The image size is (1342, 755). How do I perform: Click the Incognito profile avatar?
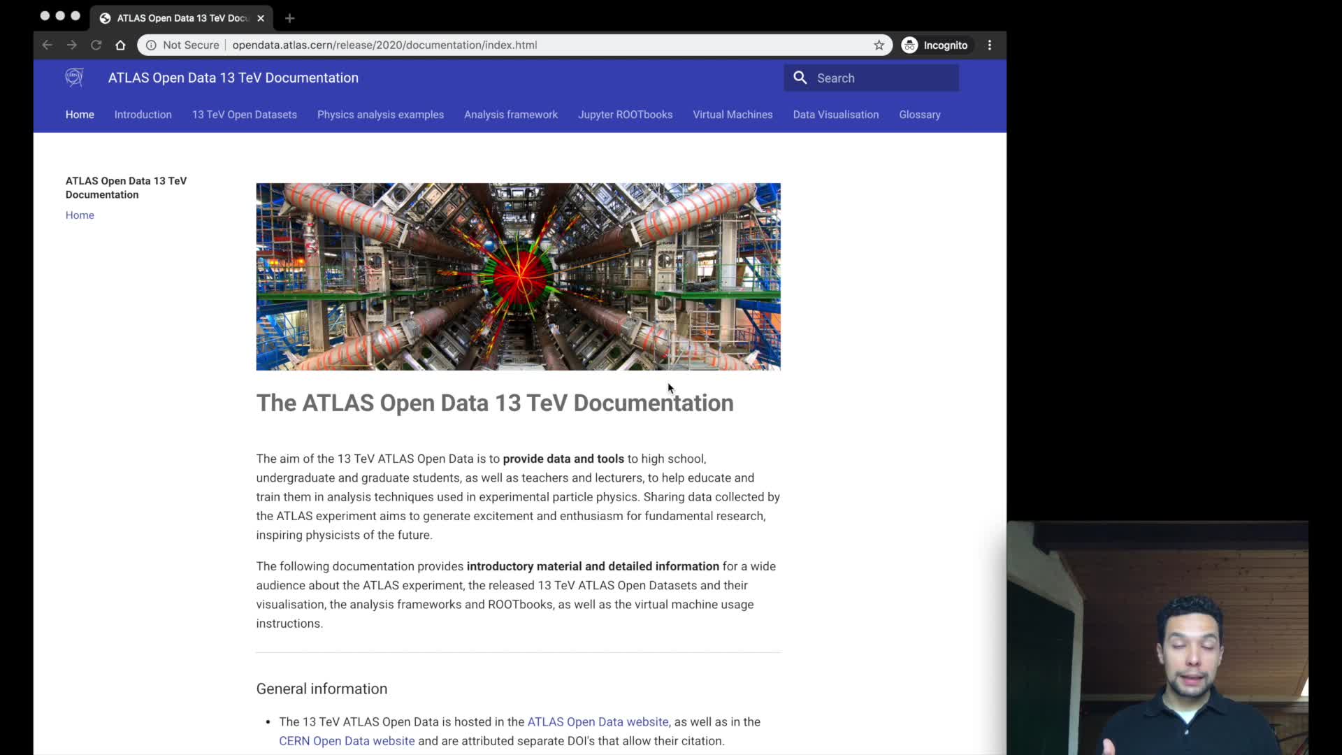(909, 45)
